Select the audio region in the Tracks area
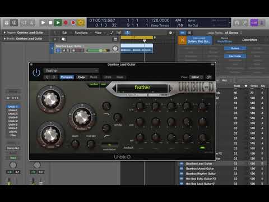Viewport: 269px width, 202px height. pyautogui.click(x=137, y=48)
